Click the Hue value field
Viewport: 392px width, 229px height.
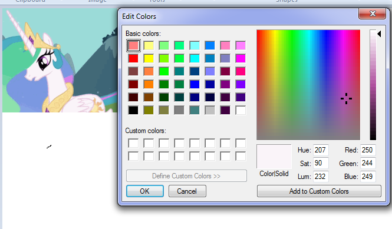click(321, 150)
